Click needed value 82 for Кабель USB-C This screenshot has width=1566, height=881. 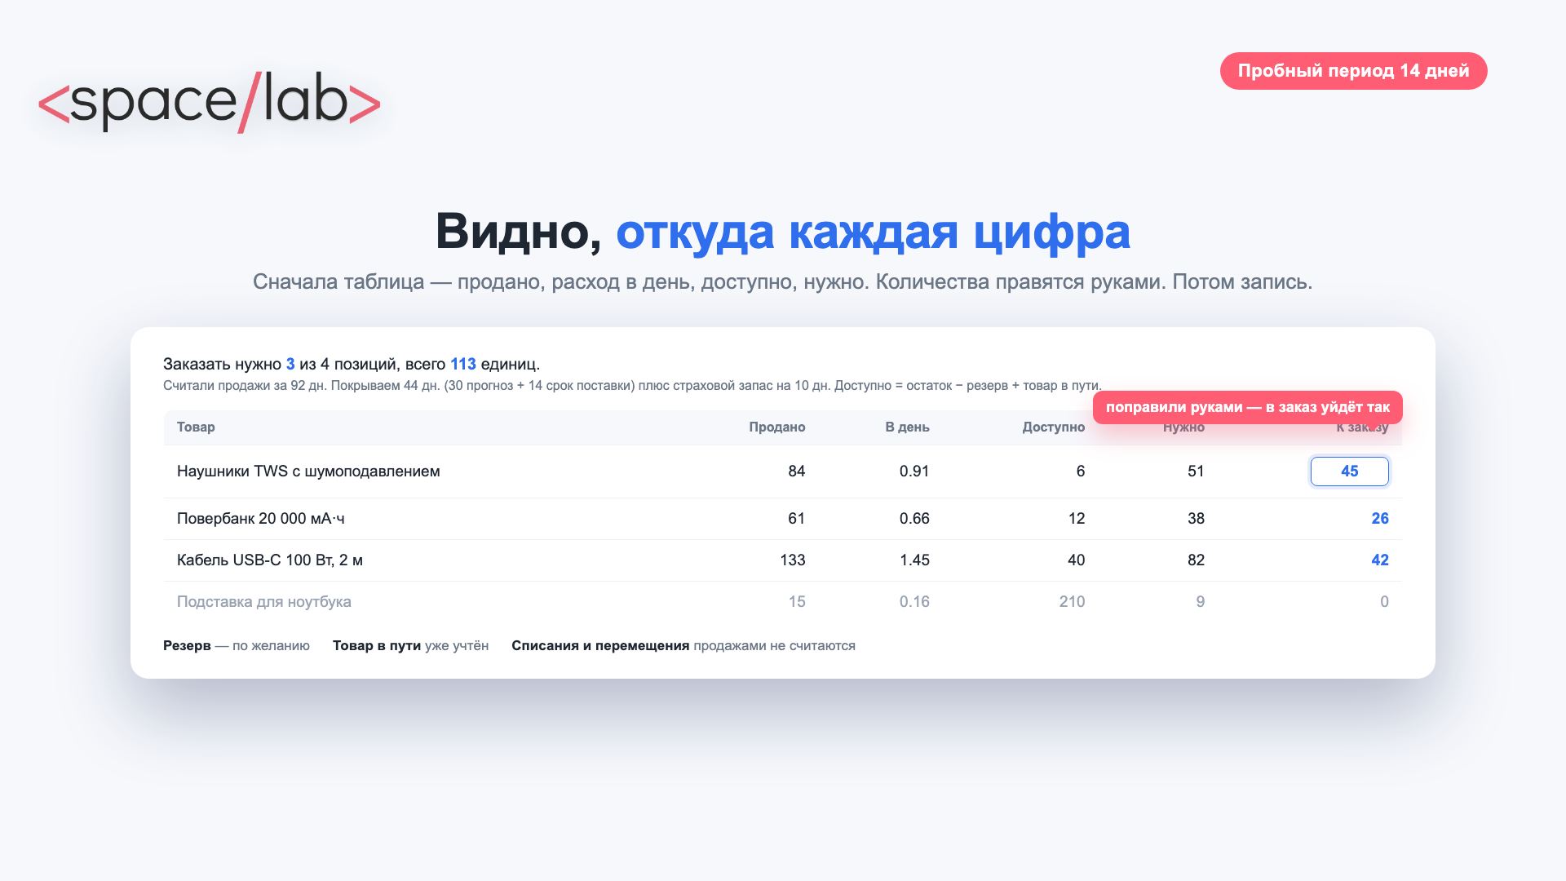click(1196, 560)
